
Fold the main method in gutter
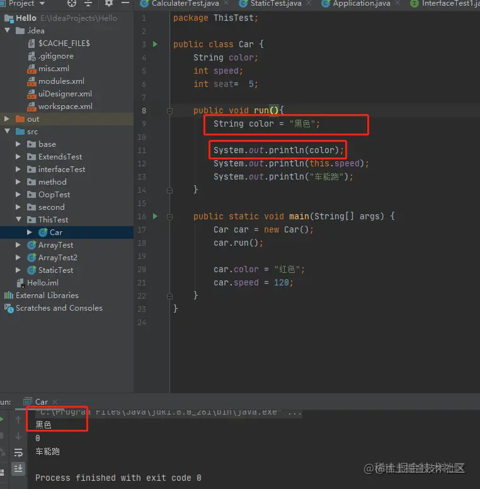(169, 216)
